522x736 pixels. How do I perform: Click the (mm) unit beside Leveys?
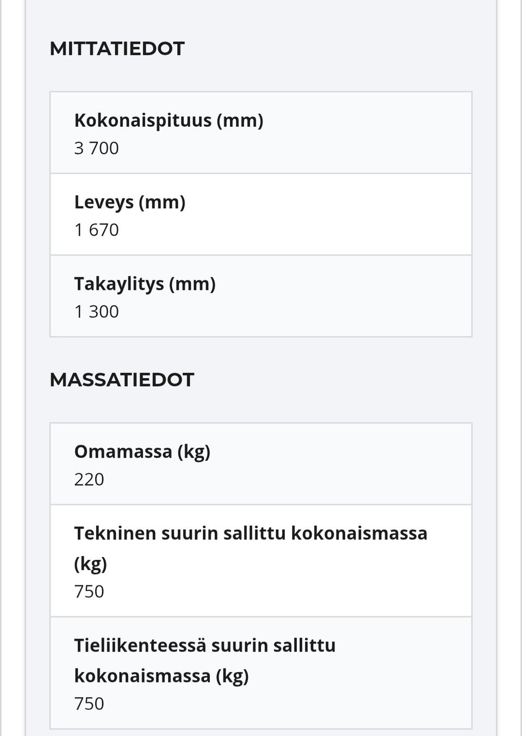pos(162,202)
